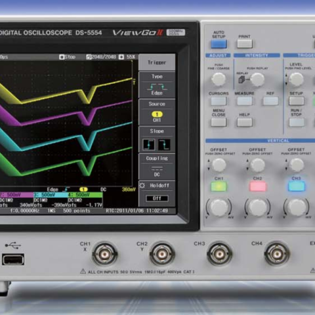Push the PRINT button

click(x=245, y=44)
